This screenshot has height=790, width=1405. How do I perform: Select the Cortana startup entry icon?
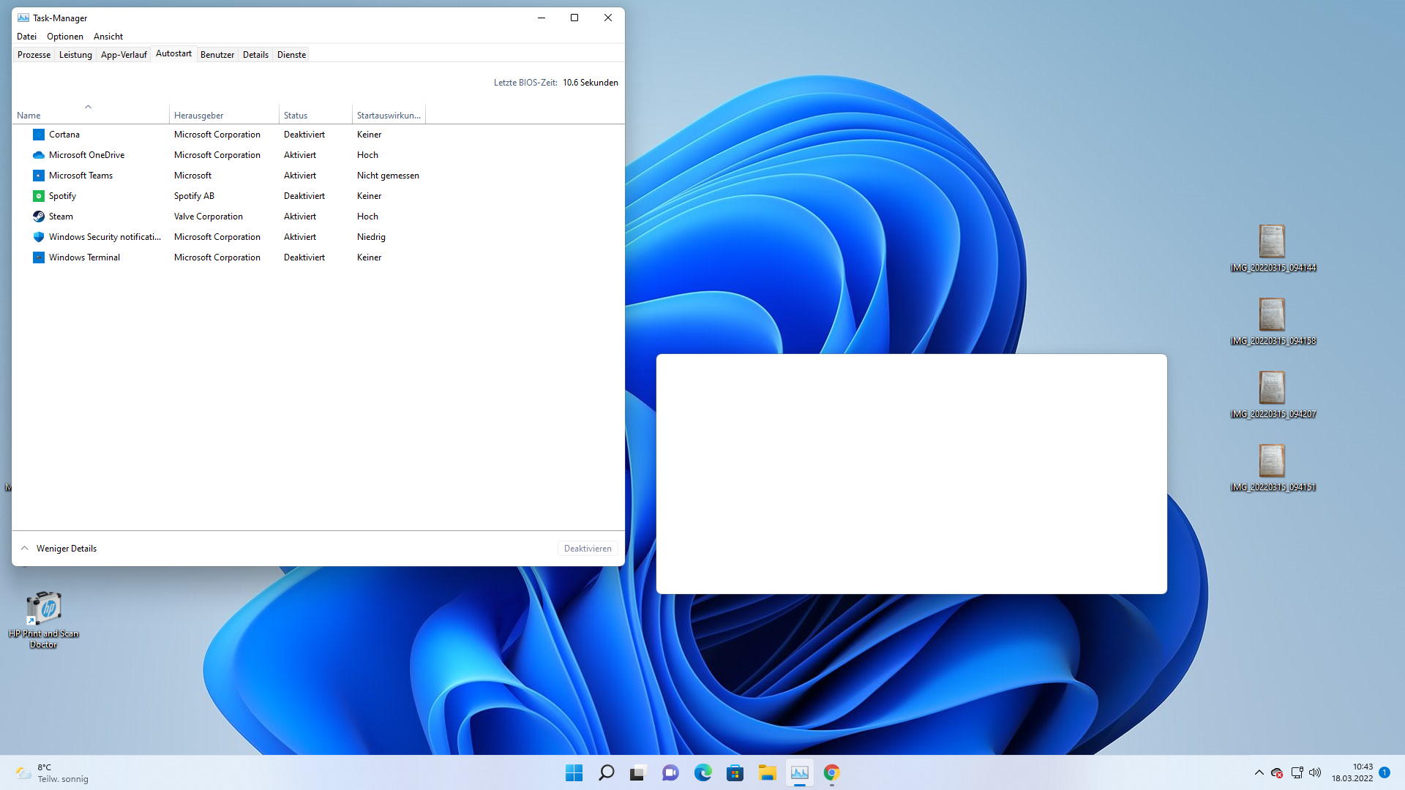[x=39, y=135]
